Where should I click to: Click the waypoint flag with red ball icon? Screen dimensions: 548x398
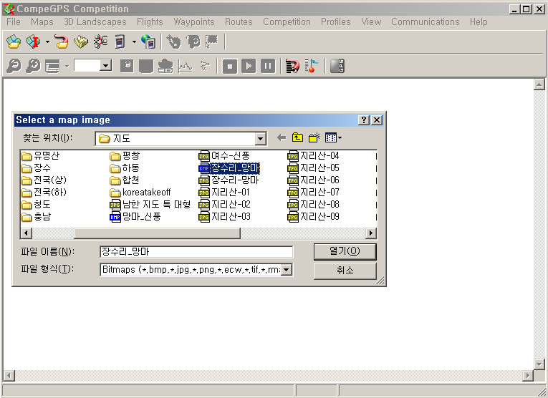(312, 66)
